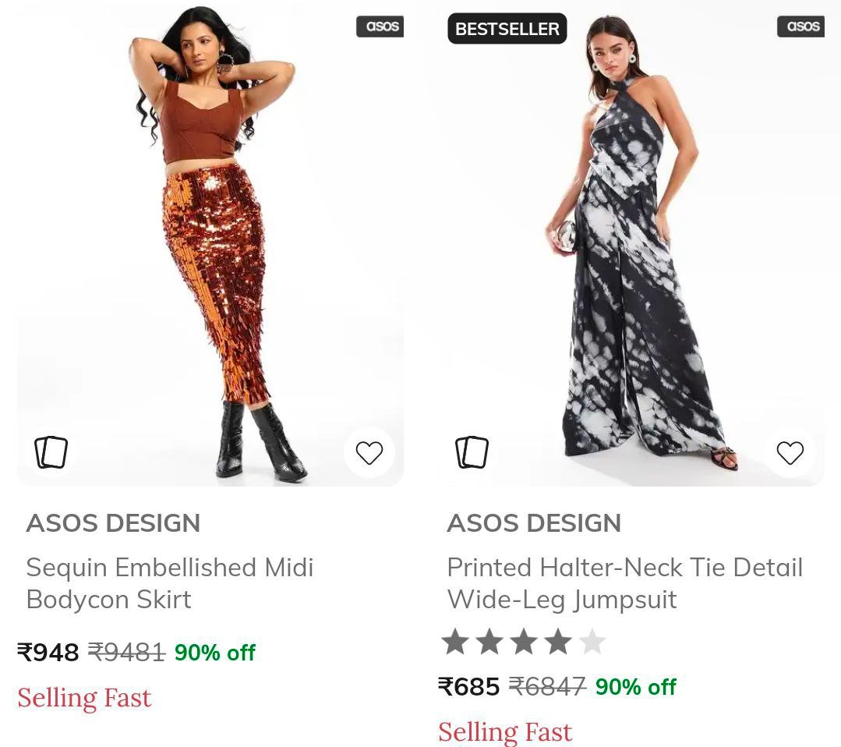This screenshot has width=841, height=747.
Task: Click the ASOS badge on the jumpsuit image
Action: pyautogui.click(x=802, y=27)
